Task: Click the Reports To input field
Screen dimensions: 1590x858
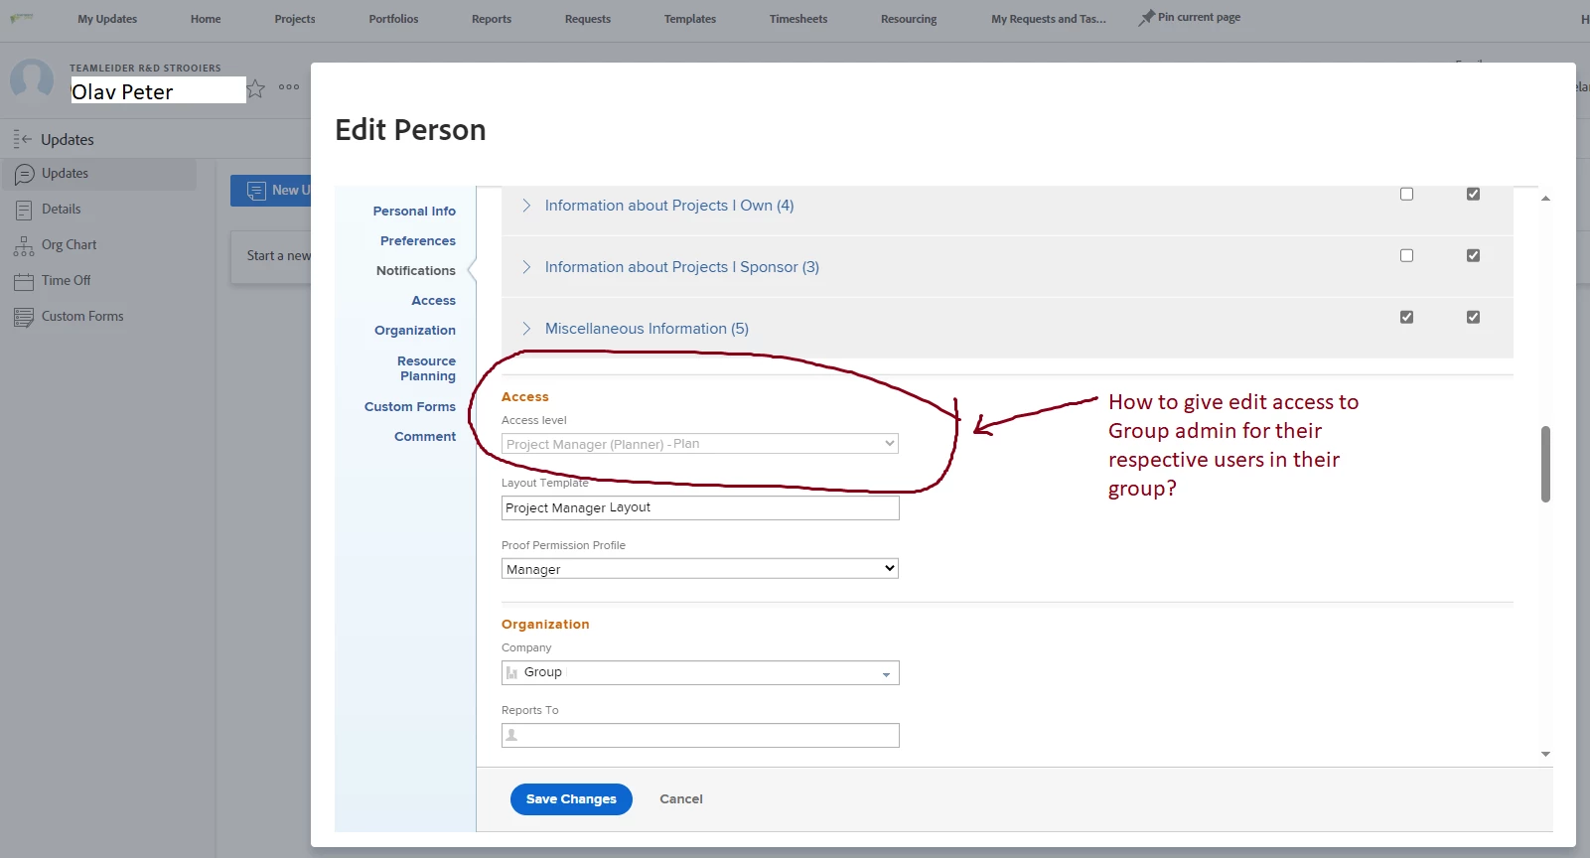Action: (700, 735)
